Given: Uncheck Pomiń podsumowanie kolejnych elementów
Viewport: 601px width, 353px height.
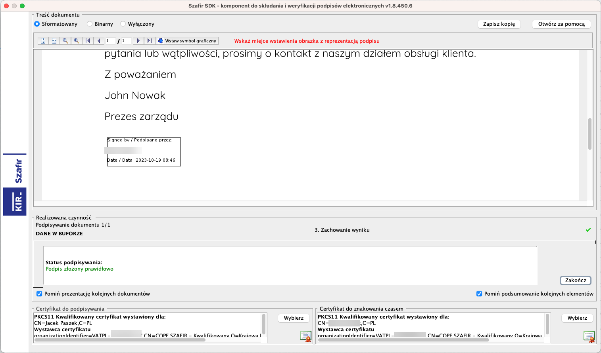Looking at the screenshot, I should [479, 294].
